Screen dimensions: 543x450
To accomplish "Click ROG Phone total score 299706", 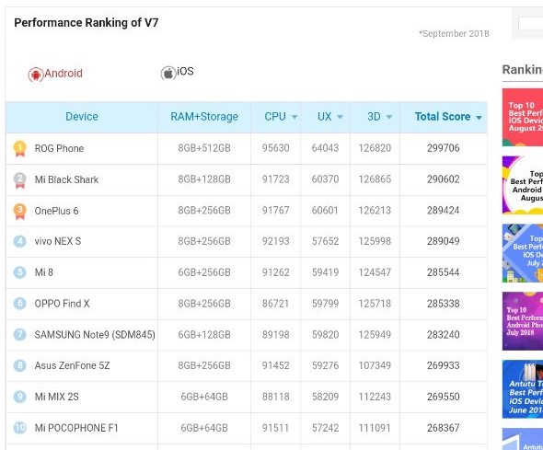I will pyautogui.click(x=444, y=148).
